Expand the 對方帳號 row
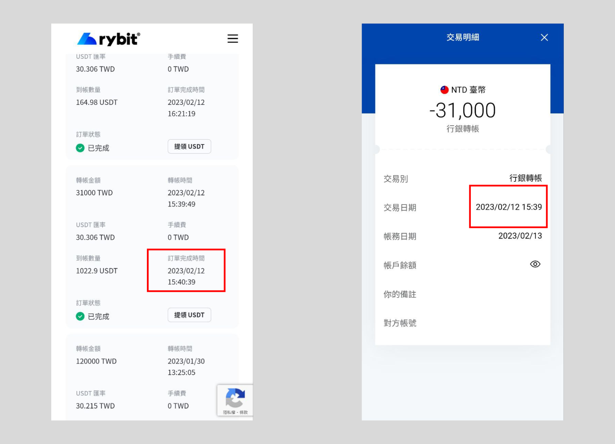615x444 pixels. 400,323
